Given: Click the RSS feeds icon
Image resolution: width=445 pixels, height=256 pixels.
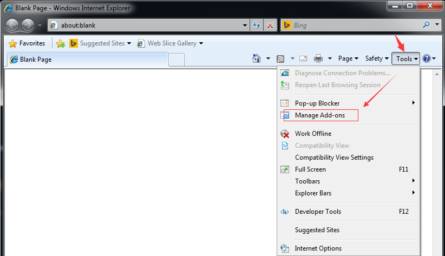Looking at the screenshot, I should [280, 59].
